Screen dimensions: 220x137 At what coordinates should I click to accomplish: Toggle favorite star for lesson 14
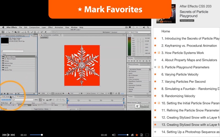coord(155,132)
